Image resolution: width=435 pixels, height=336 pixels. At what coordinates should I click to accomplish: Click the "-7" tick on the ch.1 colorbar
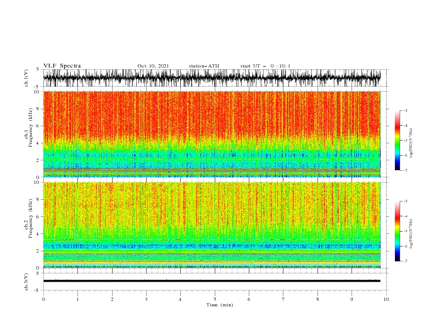tap(405, 170)
